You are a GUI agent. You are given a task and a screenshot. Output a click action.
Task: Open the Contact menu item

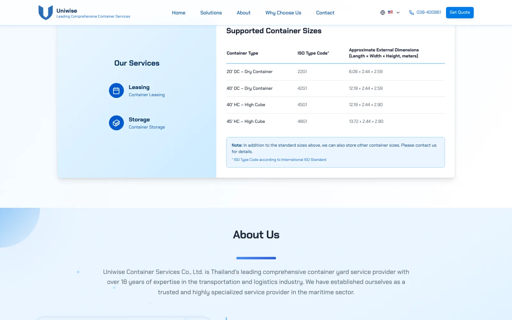pyautogui.click(x=325, y=13)
